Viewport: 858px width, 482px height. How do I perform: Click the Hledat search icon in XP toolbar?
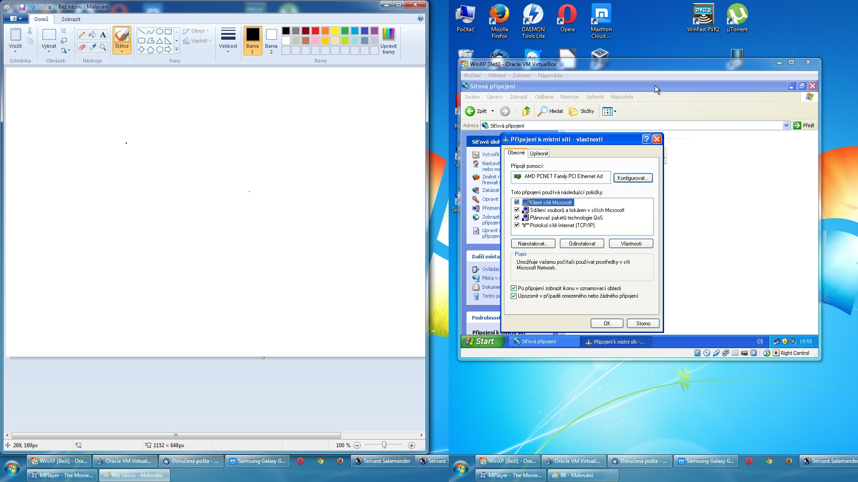click(x=542, y=111)
